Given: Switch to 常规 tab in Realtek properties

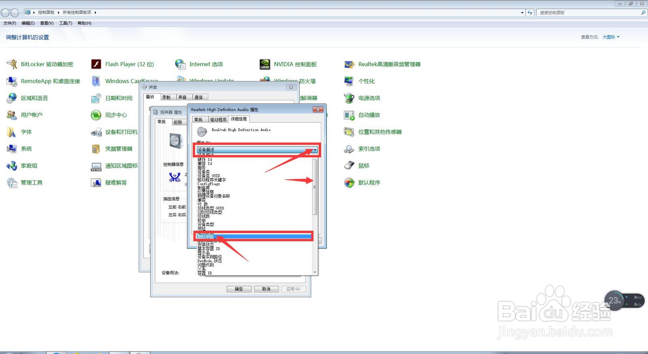Looking at the screenshot, I should 198,120.
